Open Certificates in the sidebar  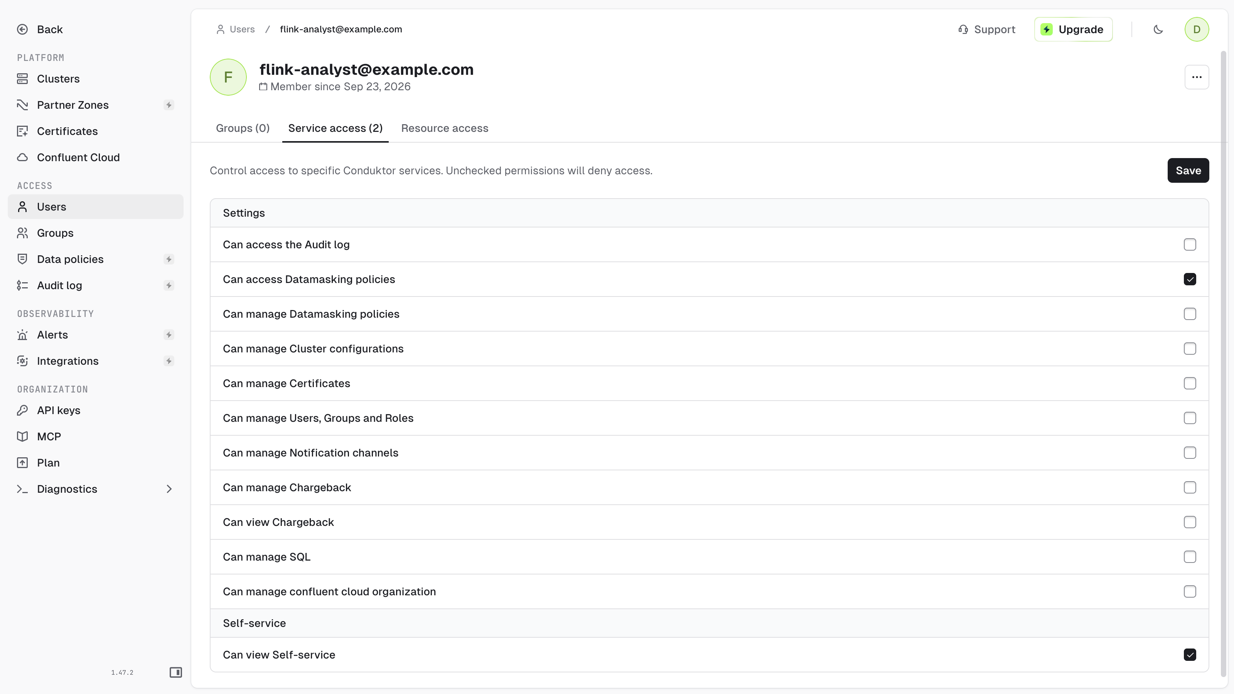[x=95, y=131]
